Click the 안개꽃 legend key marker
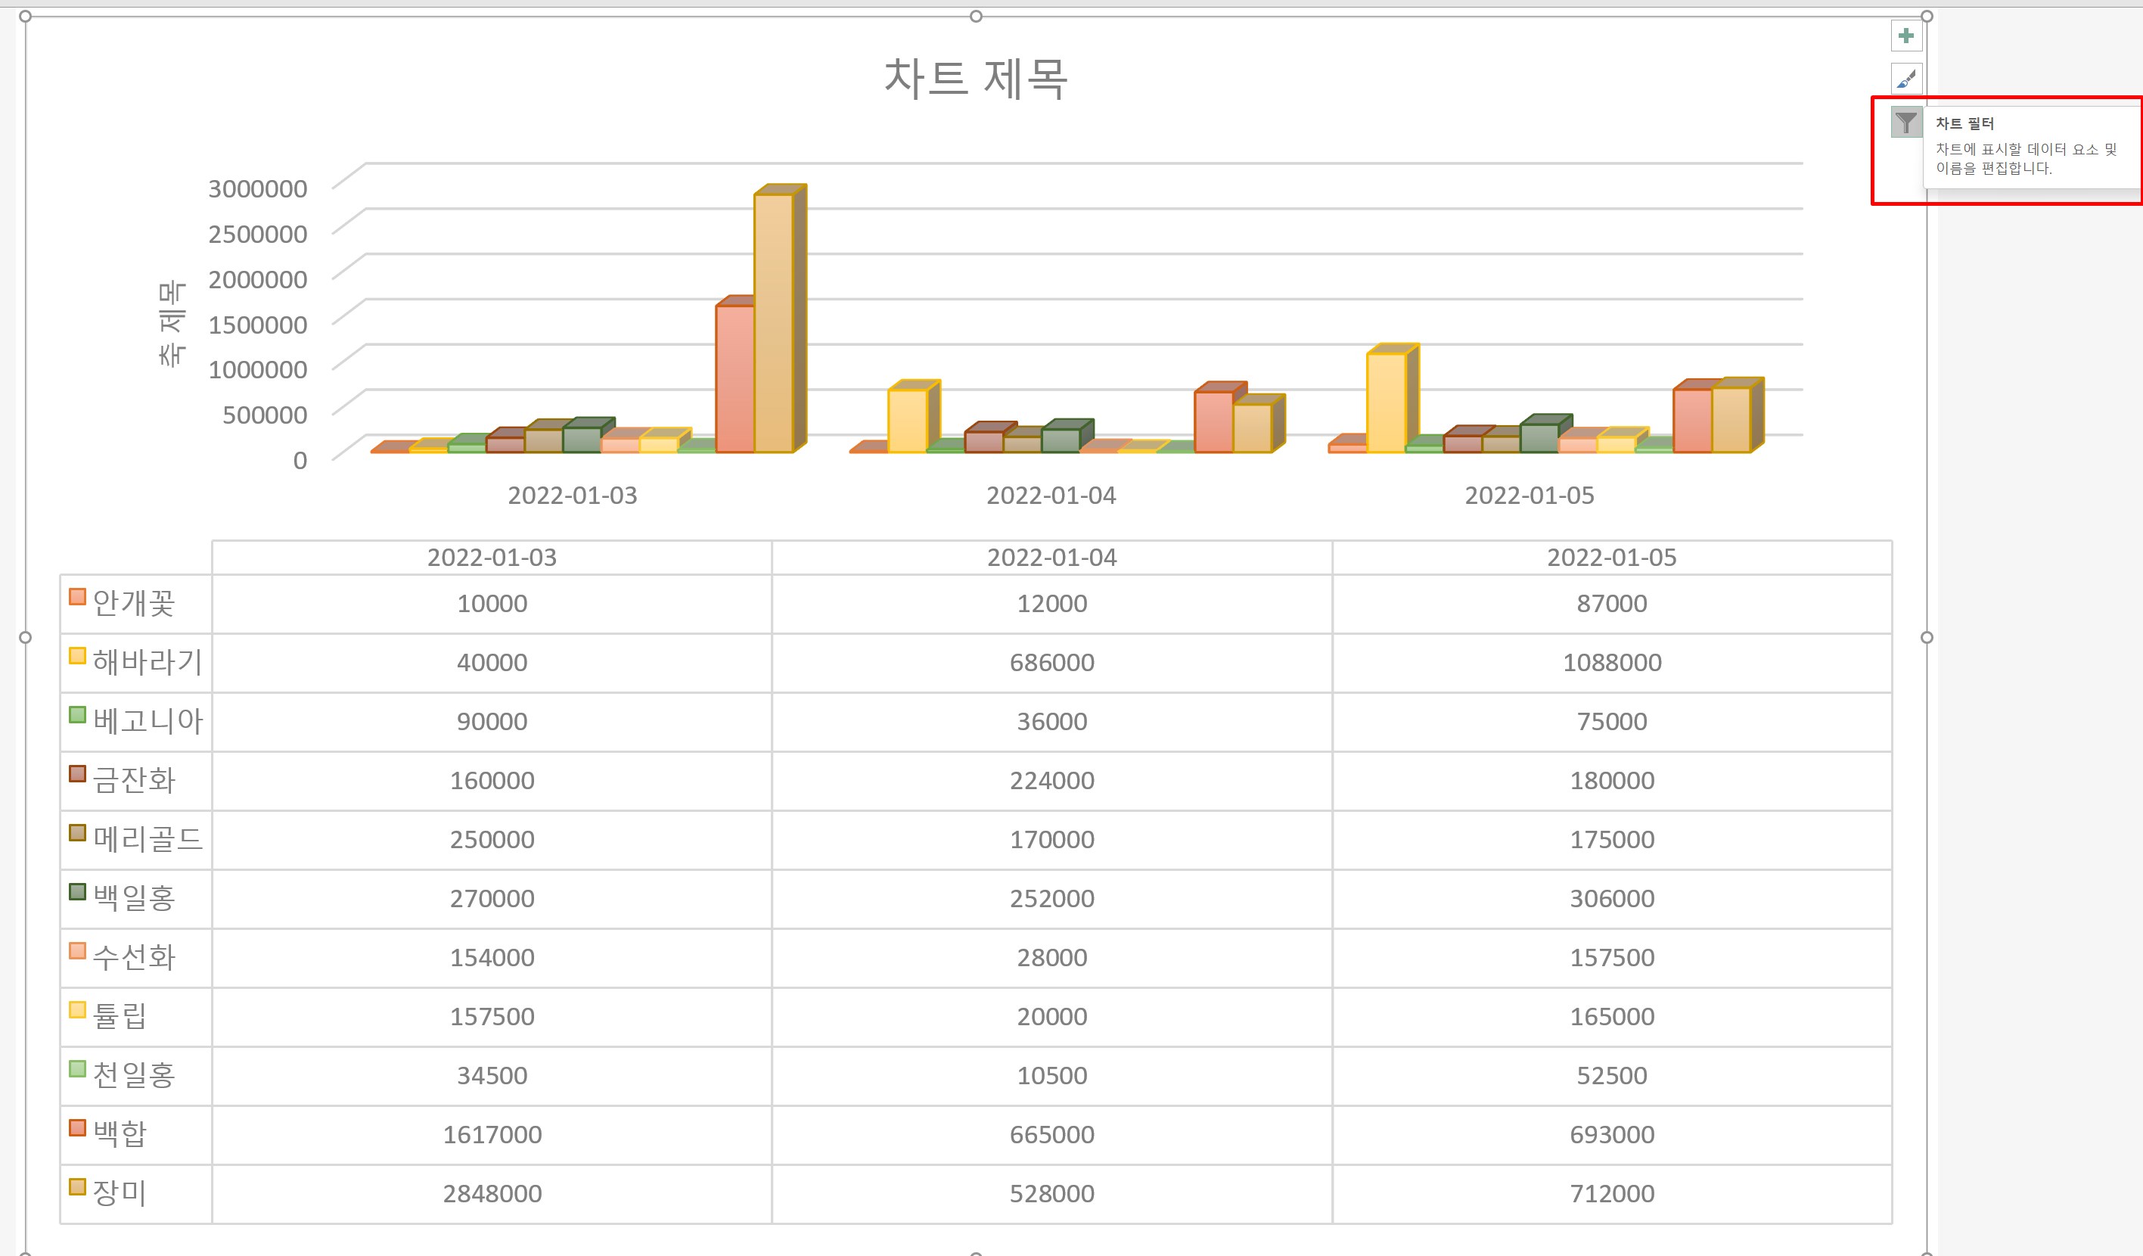 pyautogui.click(x=77, y=596)
